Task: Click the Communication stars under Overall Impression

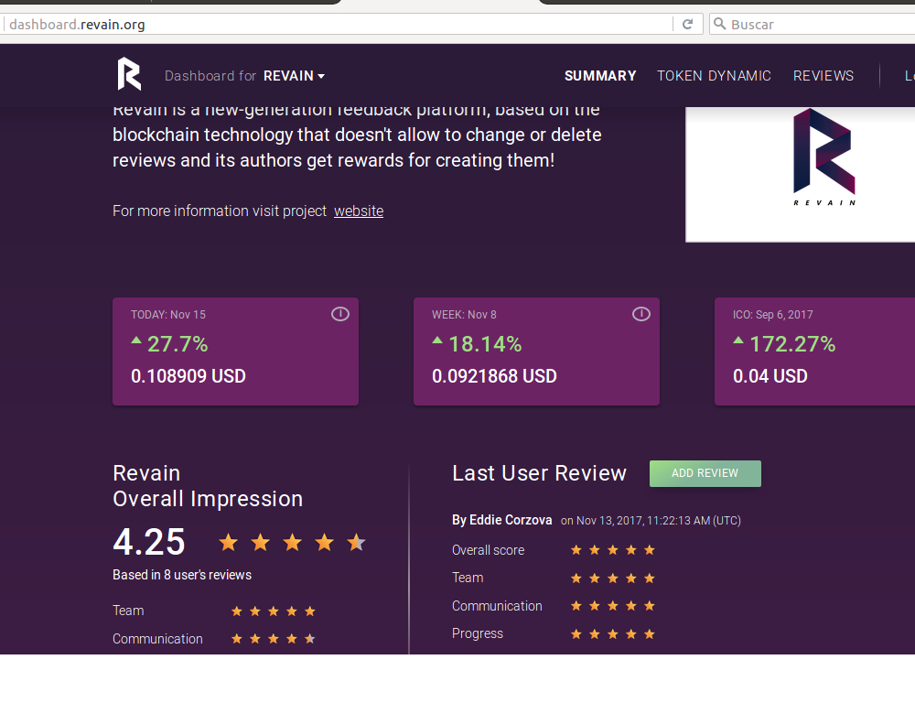Action: tap(273, 639)
